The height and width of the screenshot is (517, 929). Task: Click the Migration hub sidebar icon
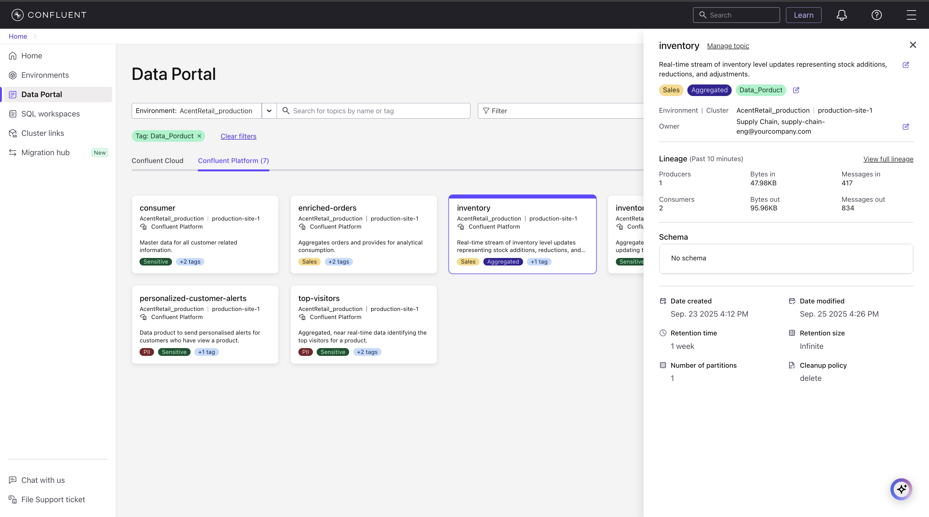(13, 153)
